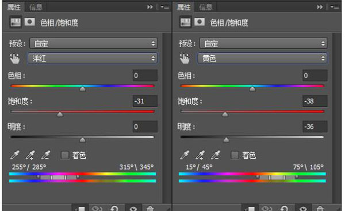Viewport: 345px width, 211px height.
Task: Pick the eyedropper tool in left panel
Action: [15, 155]
